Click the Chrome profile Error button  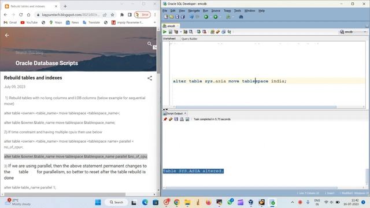coord(142,14)
